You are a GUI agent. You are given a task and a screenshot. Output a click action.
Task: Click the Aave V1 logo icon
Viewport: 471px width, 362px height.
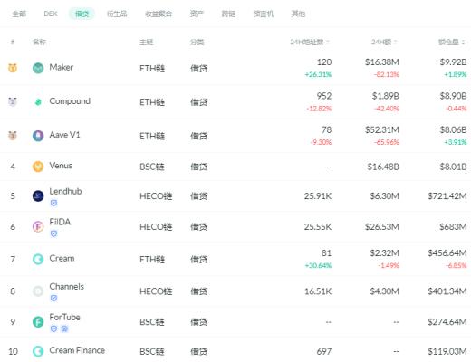pyautogui.click(x=38, y=136)
